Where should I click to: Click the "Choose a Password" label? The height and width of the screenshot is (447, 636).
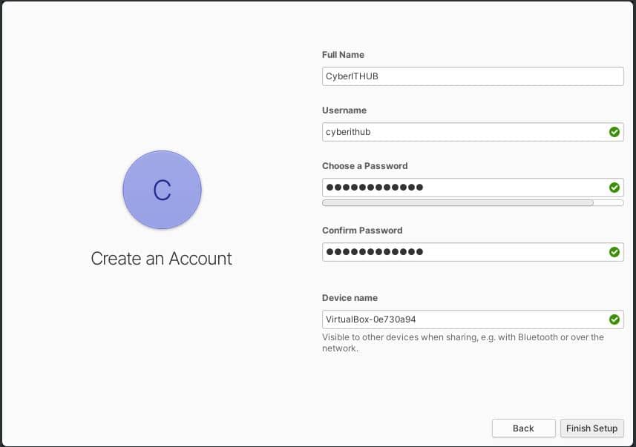click(x=364, y=166)
